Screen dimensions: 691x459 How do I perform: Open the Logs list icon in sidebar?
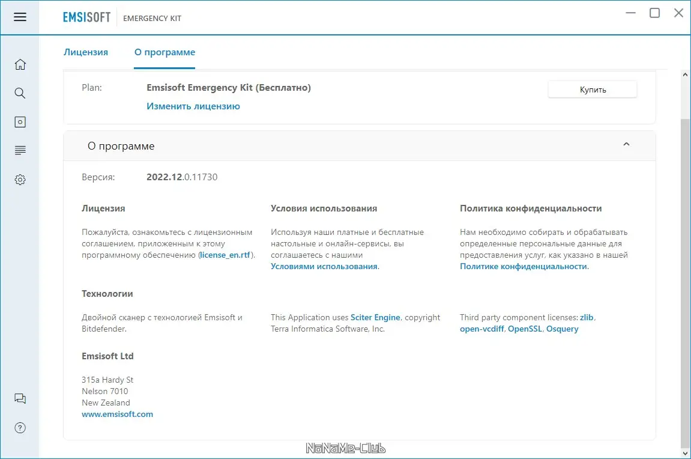[x=20, y=150]
